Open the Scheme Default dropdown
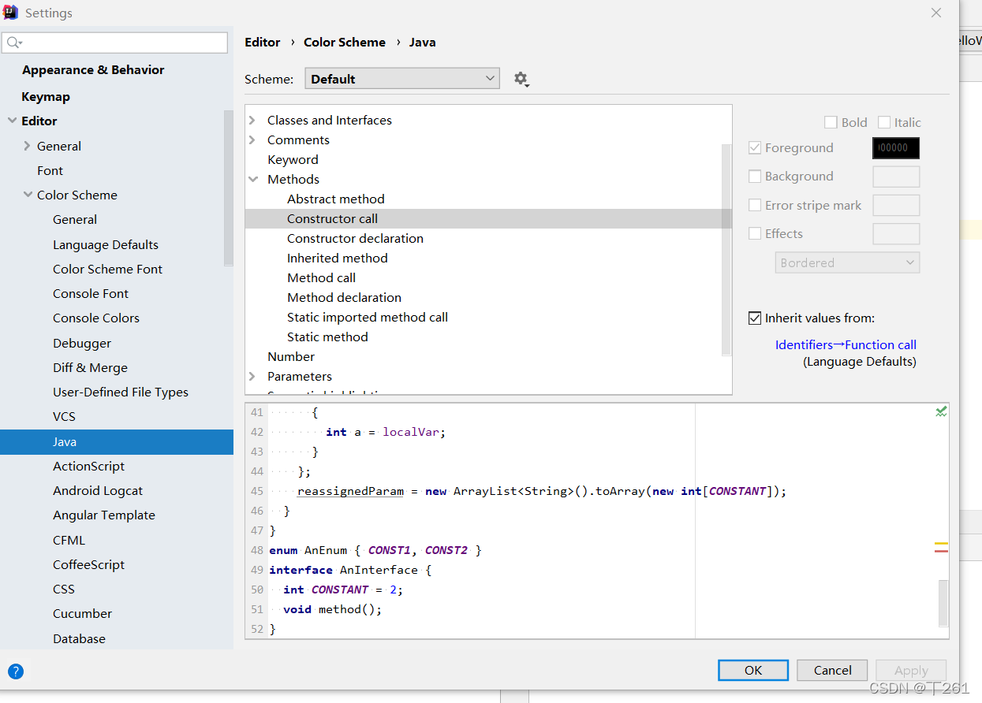The height and width of the screenshot is (703, 982). [x=402, y=79]
